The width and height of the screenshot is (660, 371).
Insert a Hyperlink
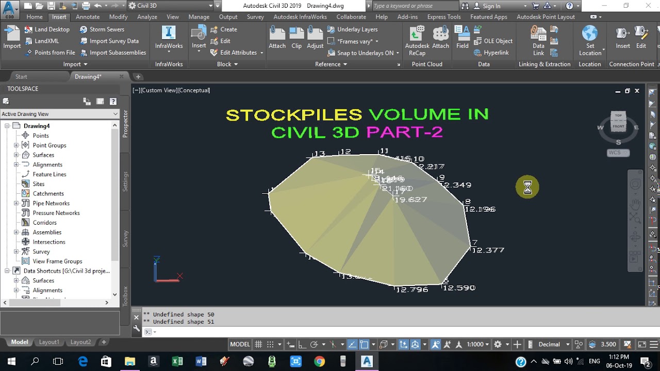click(491, 53)
